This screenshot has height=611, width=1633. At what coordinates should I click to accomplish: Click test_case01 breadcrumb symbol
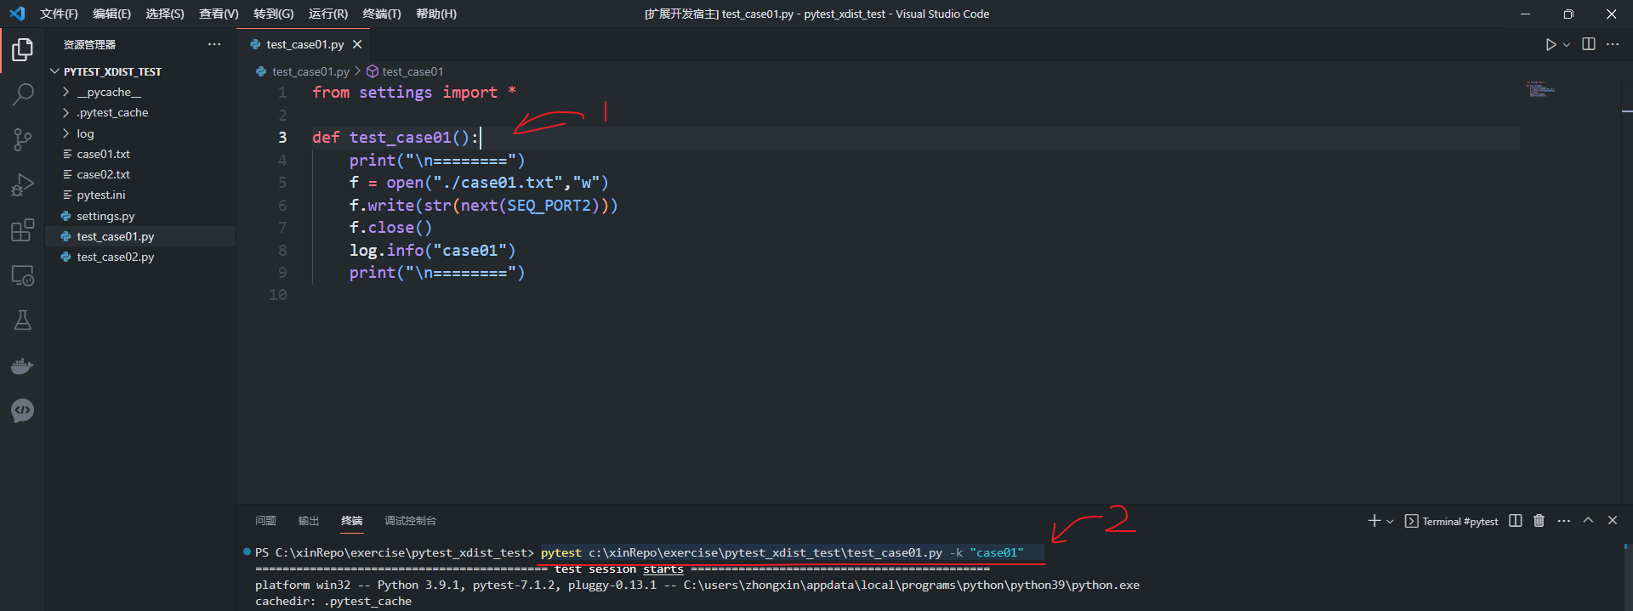click(412, 72)
